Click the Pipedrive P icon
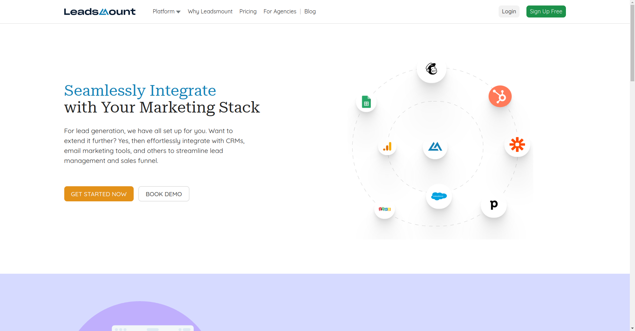 point(494,205)
